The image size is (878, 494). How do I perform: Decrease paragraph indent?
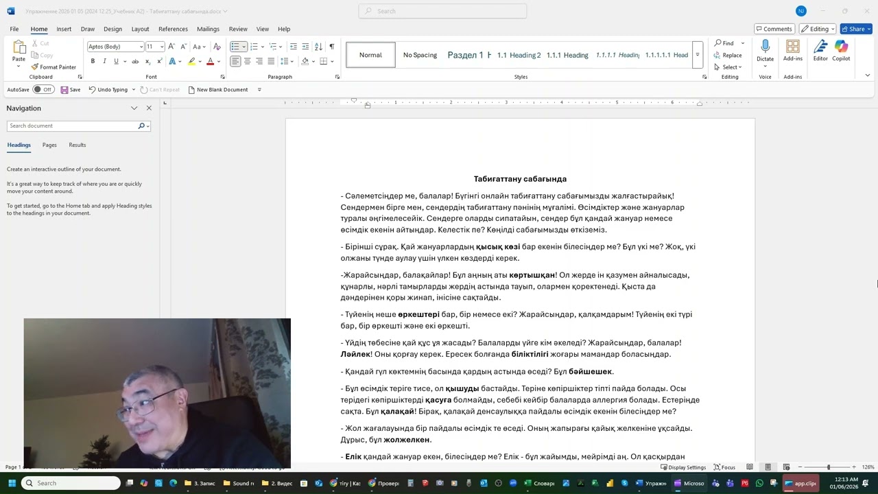(294, 47)
